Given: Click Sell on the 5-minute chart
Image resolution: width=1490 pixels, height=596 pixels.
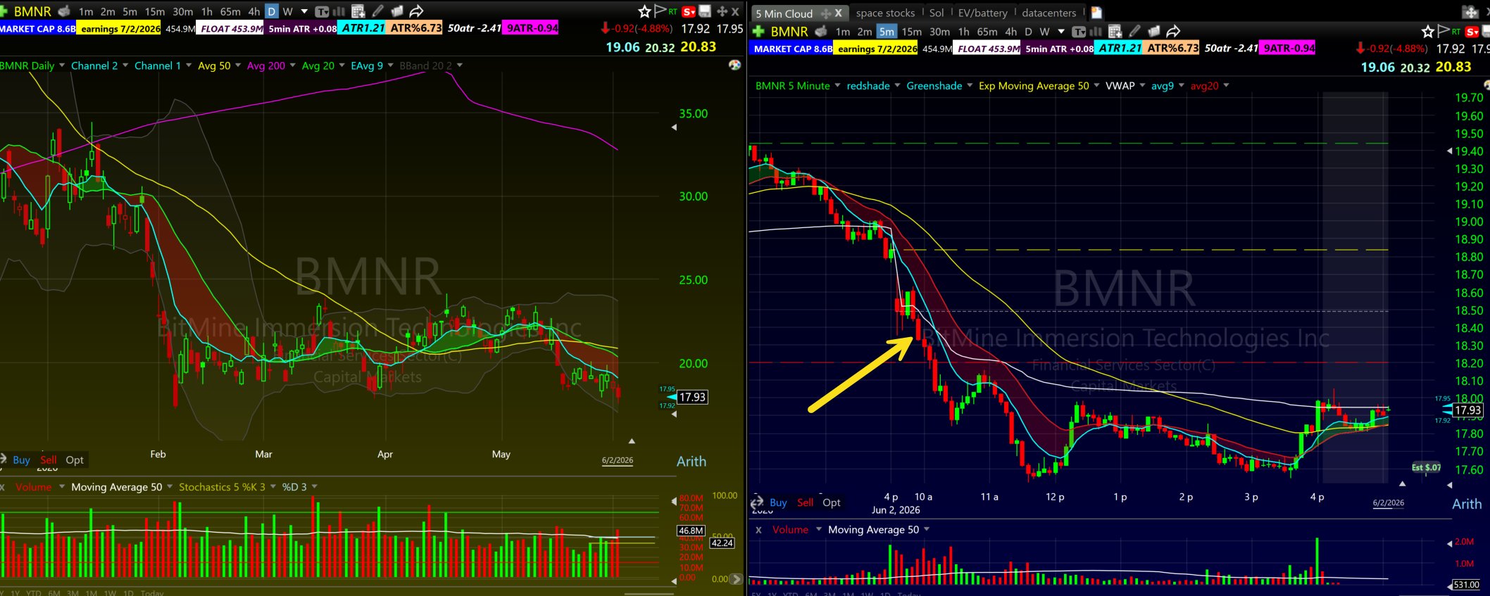Looking at the screenshot, I should coord(805,502).
